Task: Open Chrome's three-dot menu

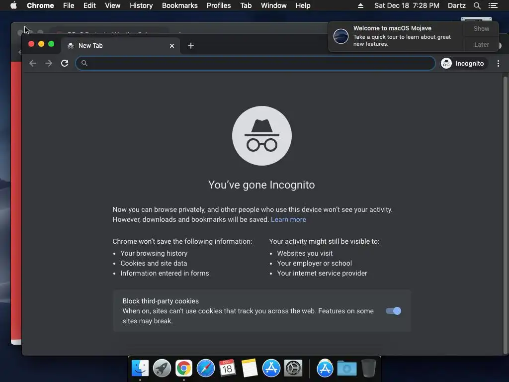Action: pos(498,63)
